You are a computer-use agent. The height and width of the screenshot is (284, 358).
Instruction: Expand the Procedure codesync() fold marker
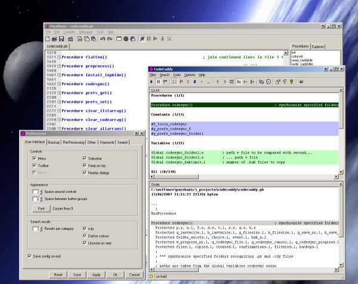pyautogui.click(x=59, y=85)
